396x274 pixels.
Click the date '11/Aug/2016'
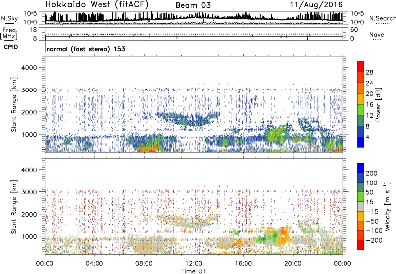coord(316,4)
